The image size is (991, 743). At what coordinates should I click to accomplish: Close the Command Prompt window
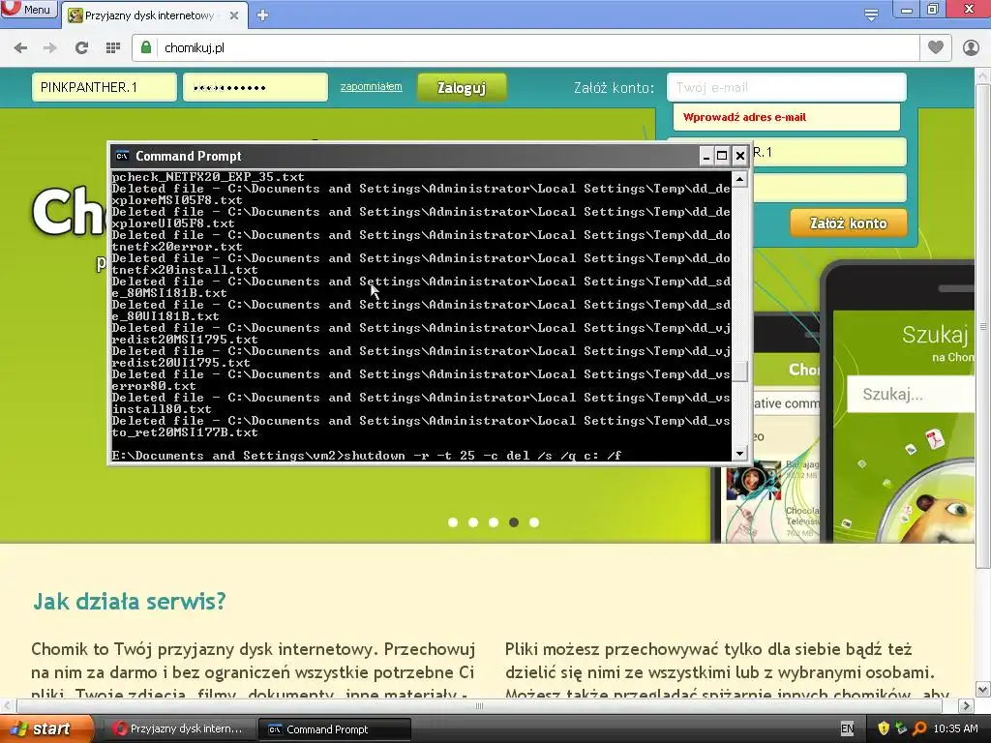(x=740, y=156)
